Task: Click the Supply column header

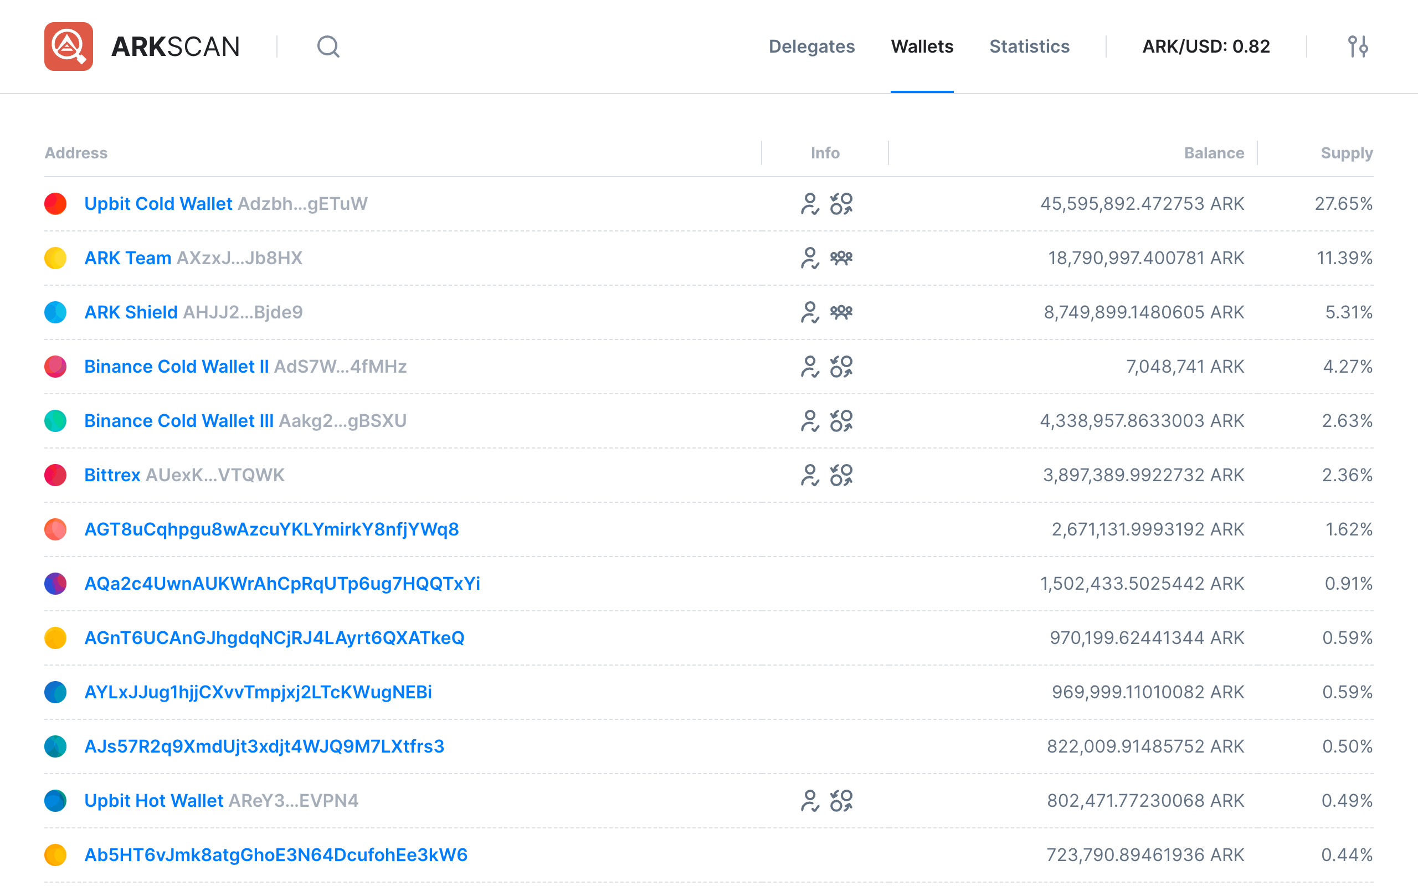Action: [x=1347, y=153]
